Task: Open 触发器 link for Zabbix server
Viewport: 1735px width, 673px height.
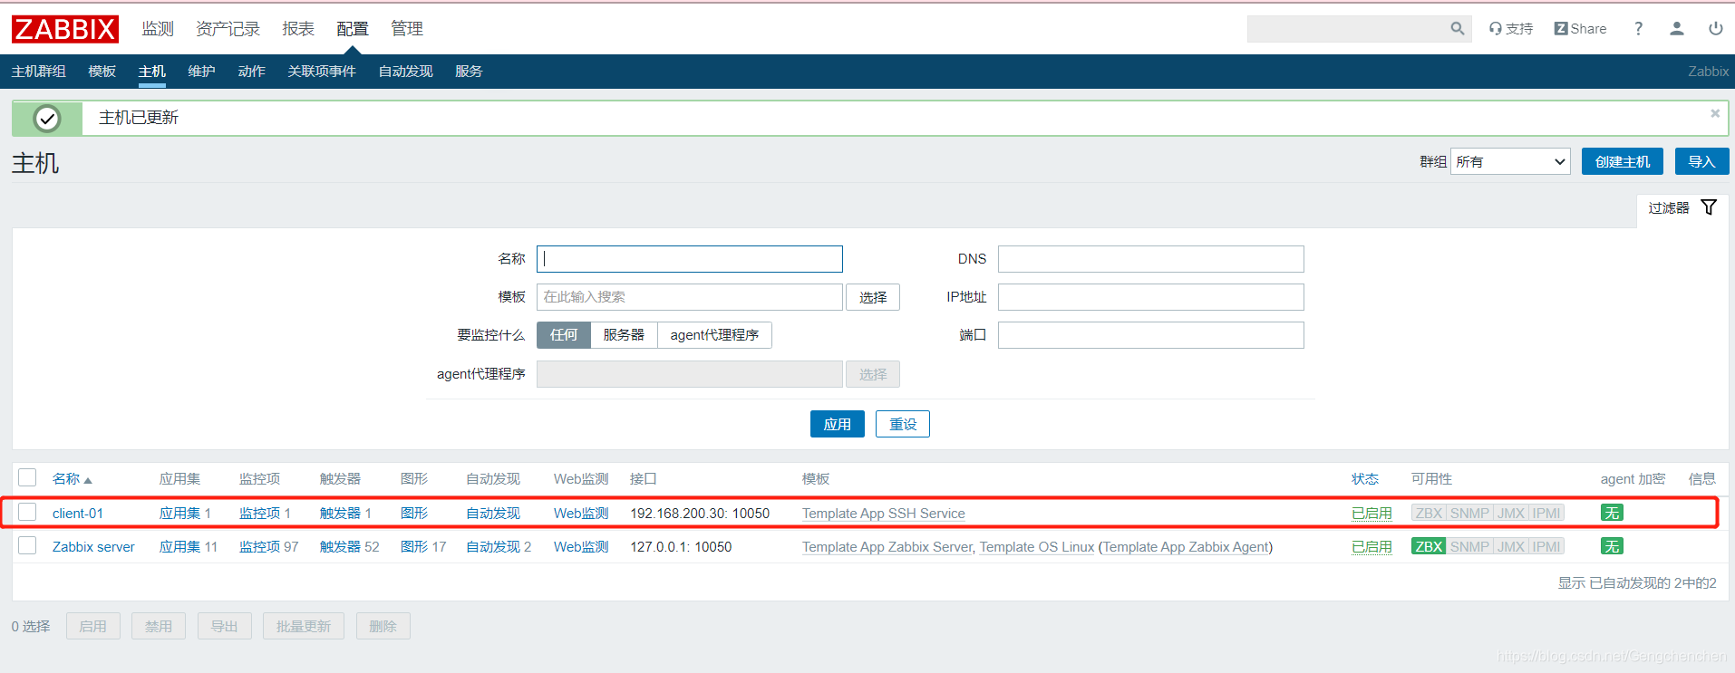Action: [341, 546]
